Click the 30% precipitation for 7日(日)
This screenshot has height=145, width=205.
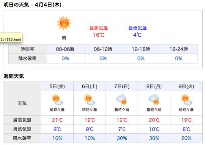[122, 138]
